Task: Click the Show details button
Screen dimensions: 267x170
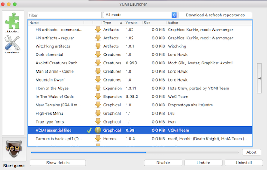Action: tap(58, 163)
